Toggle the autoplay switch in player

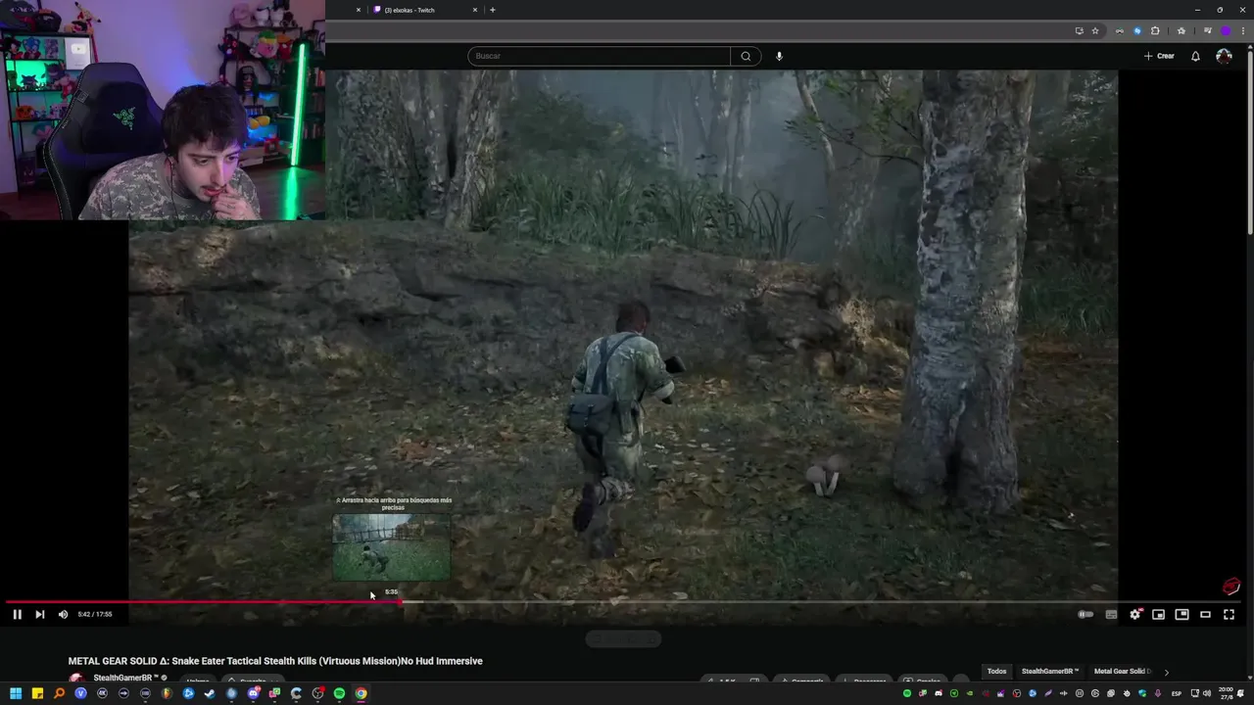coord(1085,614)
